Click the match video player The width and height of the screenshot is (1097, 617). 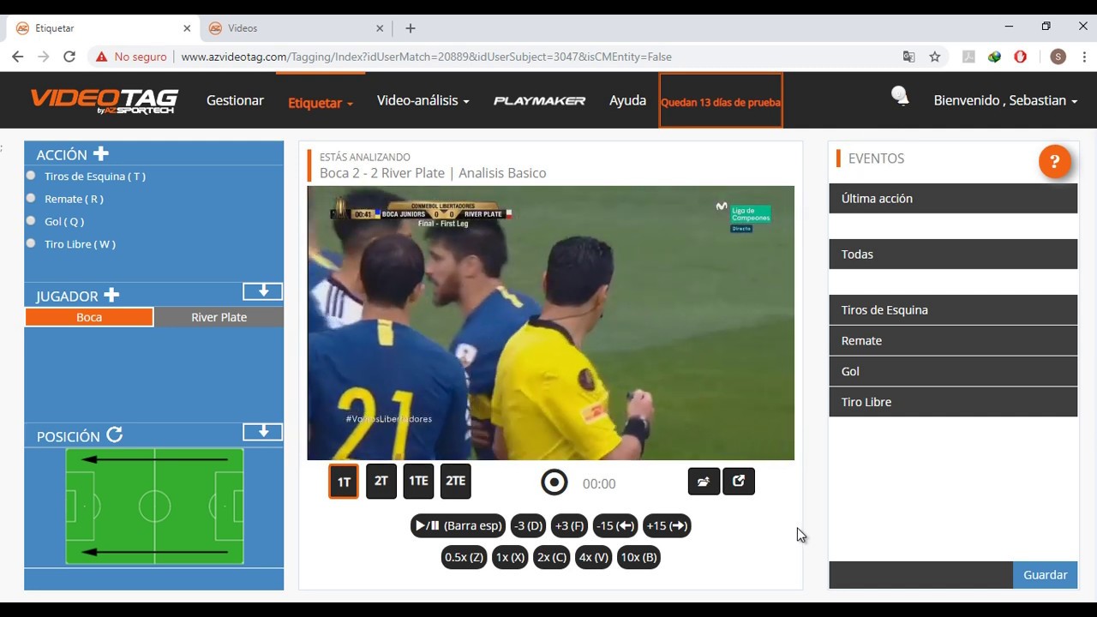pyautogui.click(x=551, y=323)
